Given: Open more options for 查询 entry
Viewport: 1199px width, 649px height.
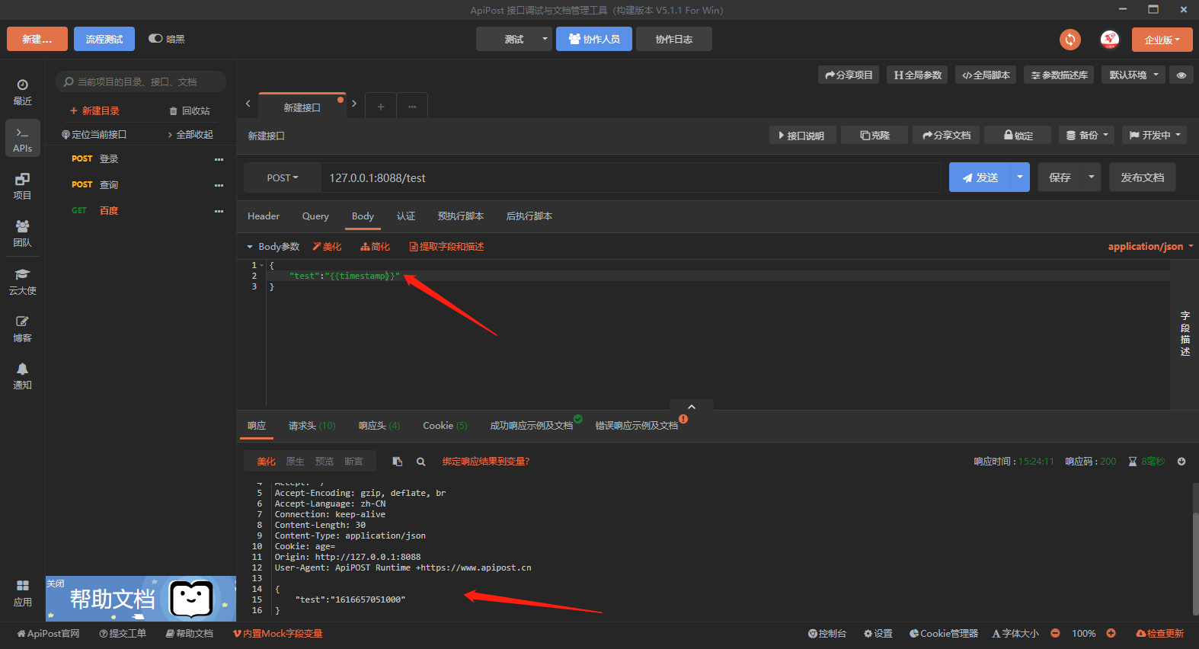Looking at the screenshot, I should coord(219,185).
